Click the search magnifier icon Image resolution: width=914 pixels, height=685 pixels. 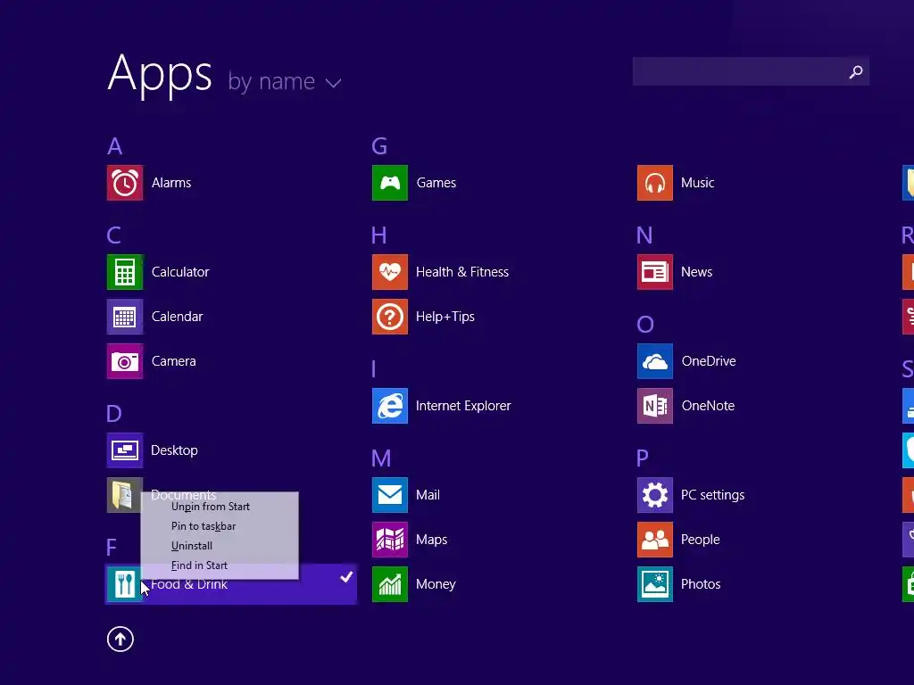tap(856, 71)
